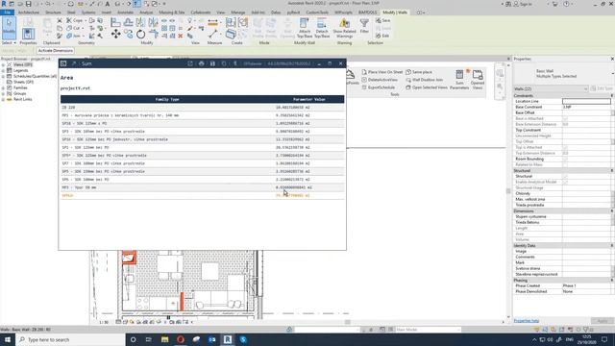Click ExportSchedule tool
The height and width of the screenshot is (346, 615).
point(378,87)
